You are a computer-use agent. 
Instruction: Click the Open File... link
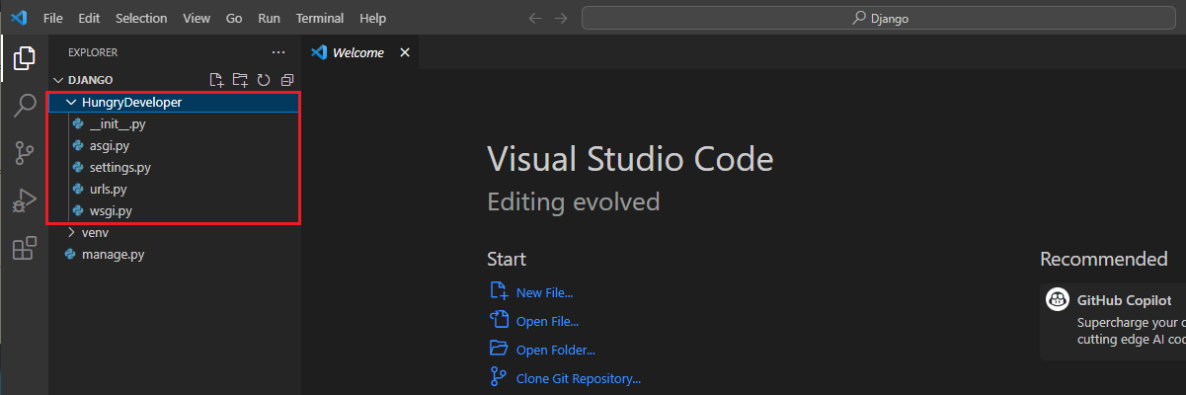pyautogui.click(x=548, y=321)
